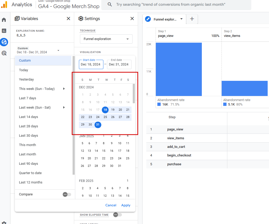Viewport: 269px width, 224px height.
Task: Pick December 31 in calendar
Action: click(x=98, y=124)
